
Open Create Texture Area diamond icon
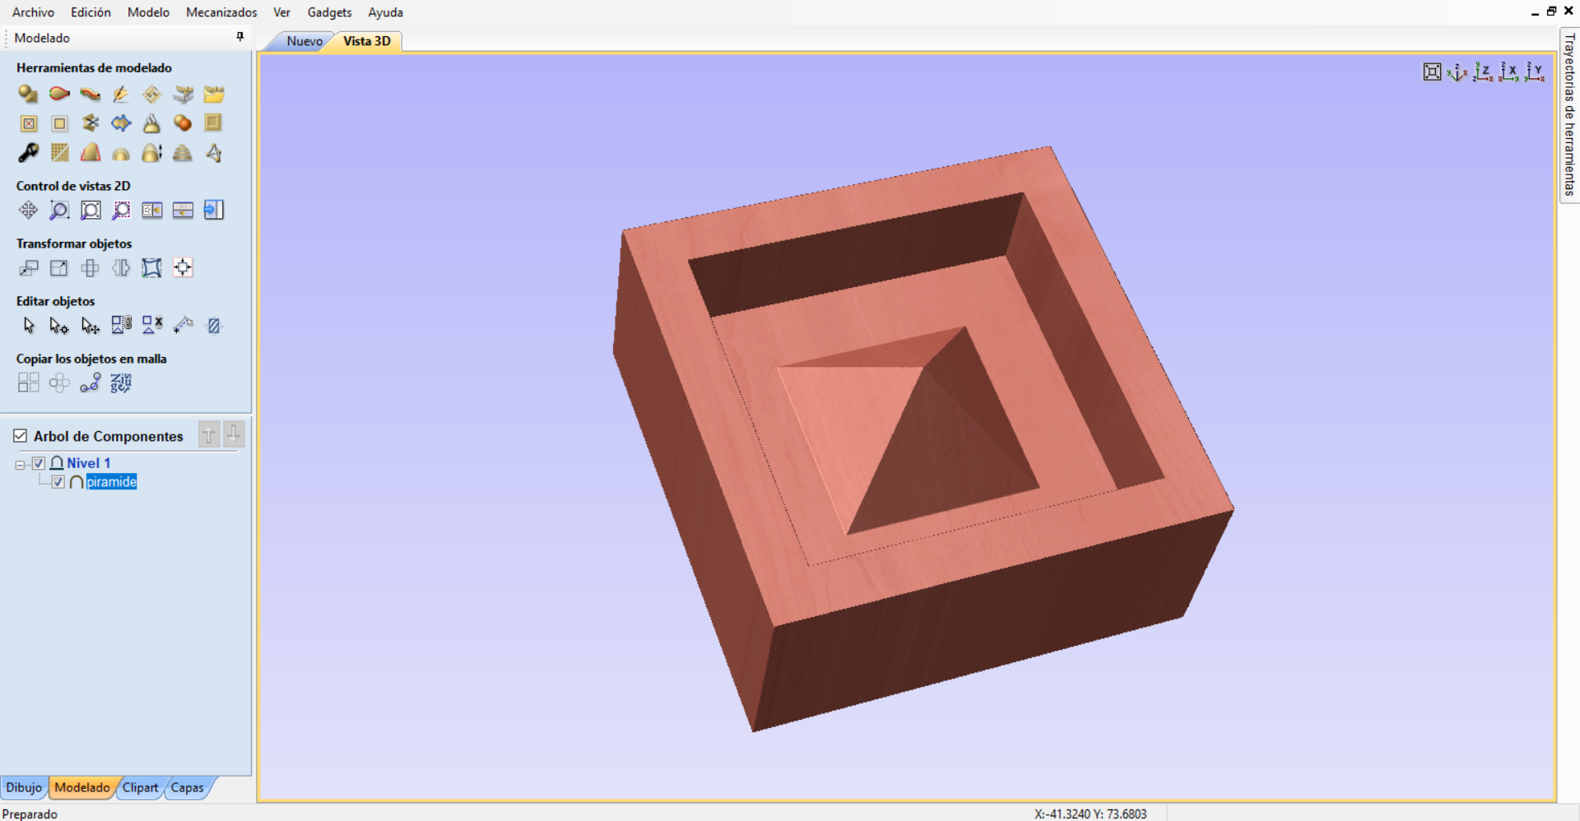[x=152, y=94]
